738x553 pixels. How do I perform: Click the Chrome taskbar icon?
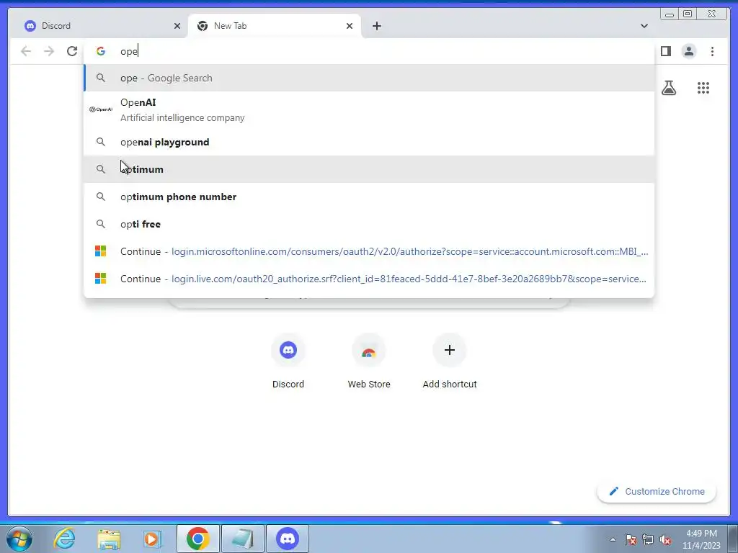tap(197, 539)
